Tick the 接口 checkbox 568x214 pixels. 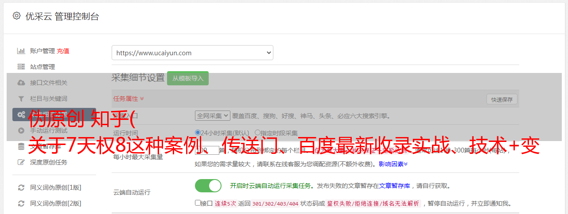click(198, 203)
